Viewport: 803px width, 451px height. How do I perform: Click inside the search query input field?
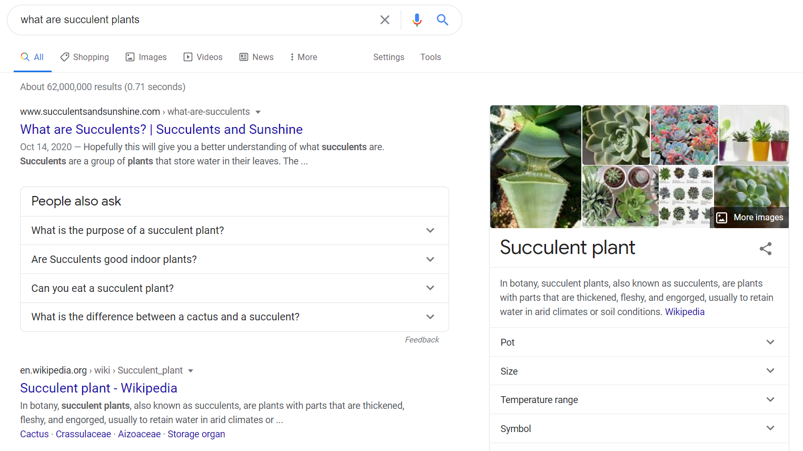click(195, 20)
